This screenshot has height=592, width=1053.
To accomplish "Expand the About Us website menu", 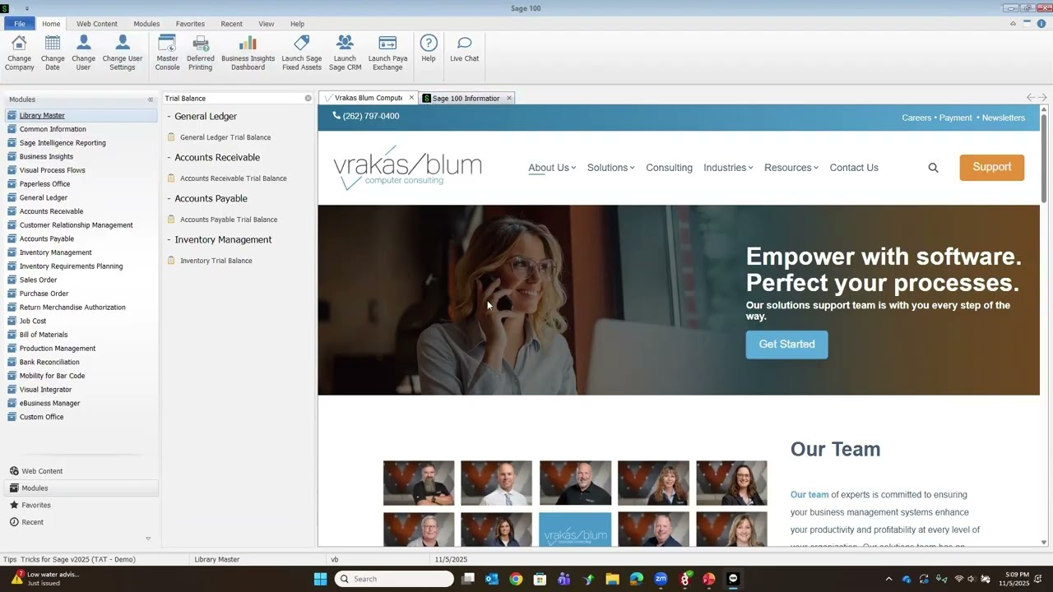I will pos(552,168).
